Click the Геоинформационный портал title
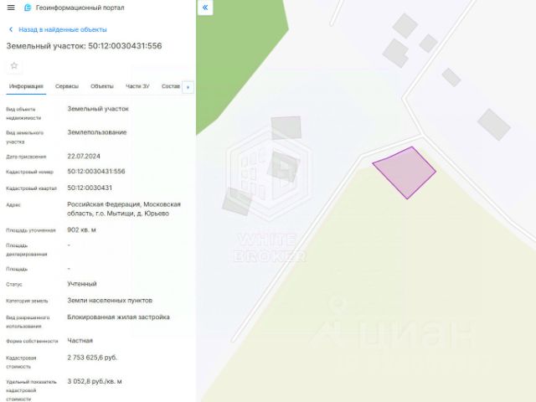 coord(80,8)
